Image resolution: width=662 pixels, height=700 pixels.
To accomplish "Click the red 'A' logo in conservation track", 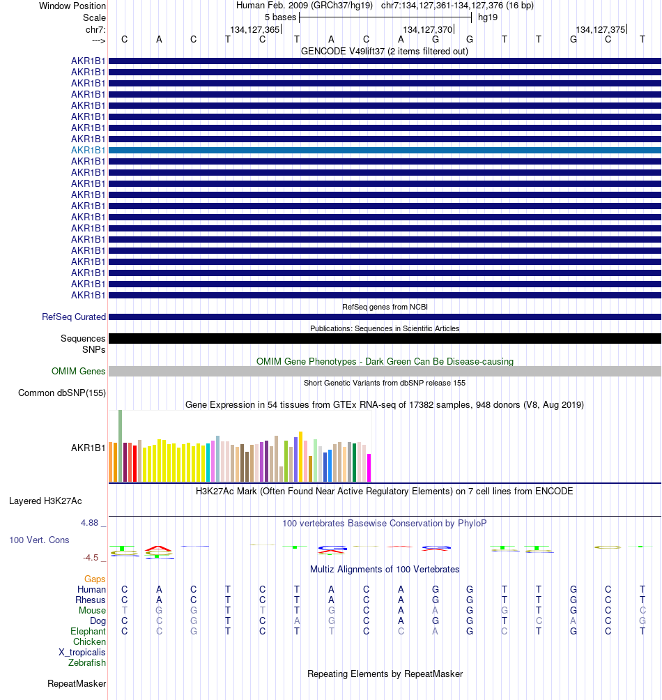I will coord(159,548).
